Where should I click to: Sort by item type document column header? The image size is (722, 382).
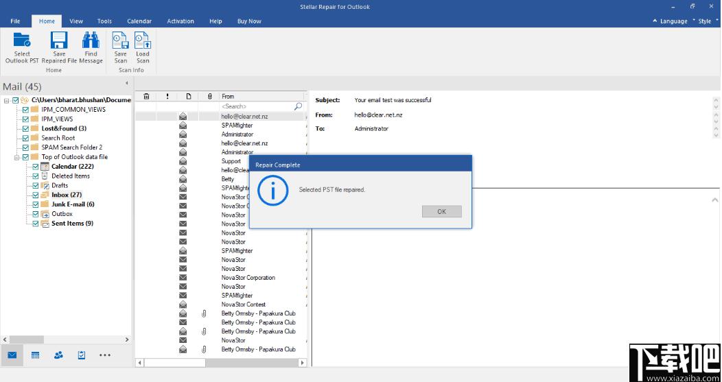pos(188,96)
